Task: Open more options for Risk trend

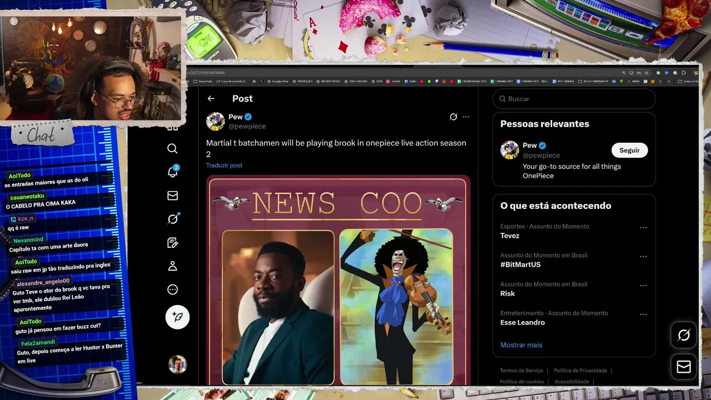Action: tap(643, 286)
